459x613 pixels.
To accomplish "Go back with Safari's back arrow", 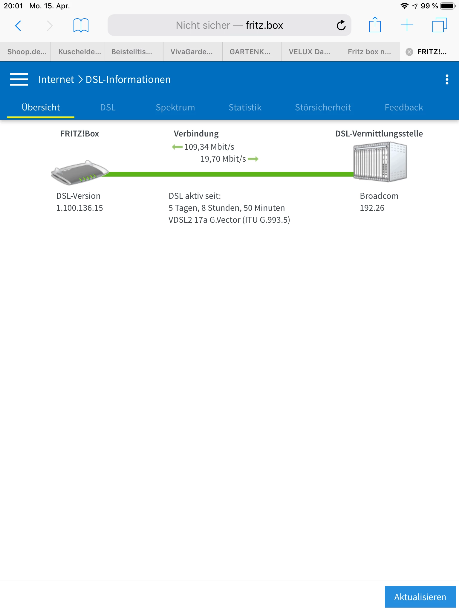I will click(x=18, y=25).
